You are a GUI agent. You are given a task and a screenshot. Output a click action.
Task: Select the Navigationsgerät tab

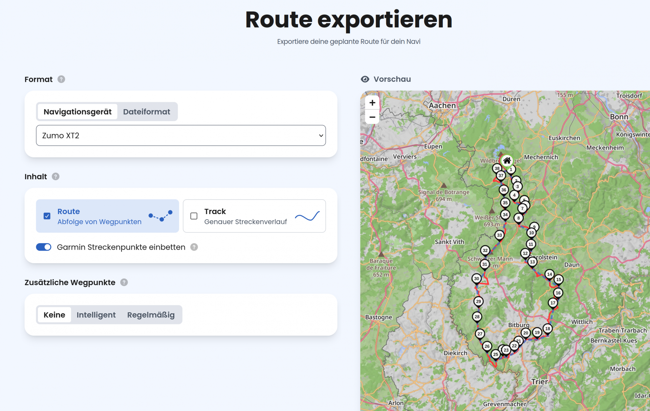coord(78,112)
